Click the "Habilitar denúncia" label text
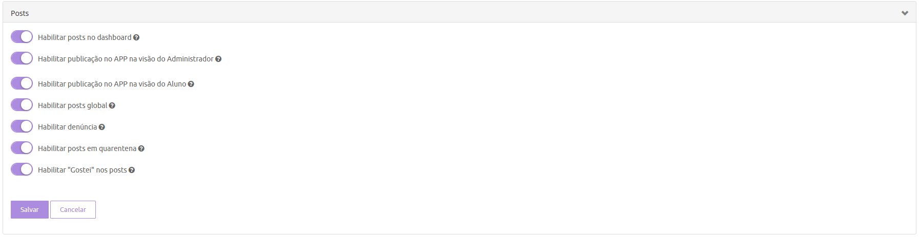The width and height of the screenshot is (920, 237). [67, 127]
